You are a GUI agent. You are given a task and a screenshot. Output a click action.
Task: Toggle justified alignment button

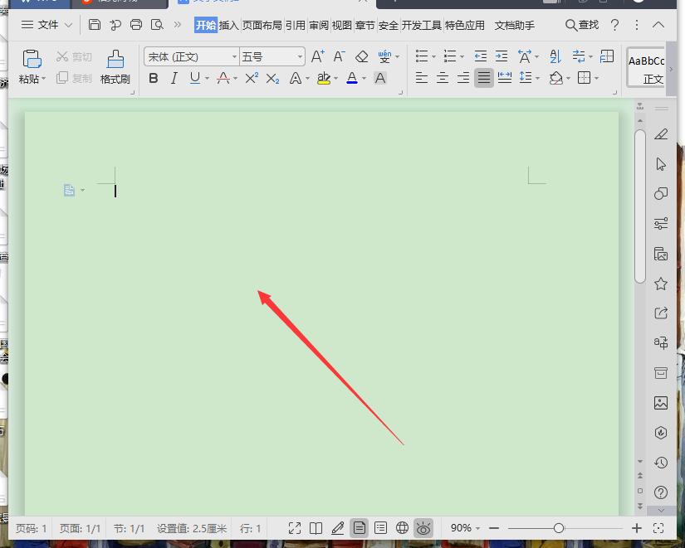tap(484, 78)
